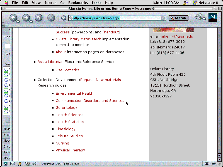
Task: Stop loading with the X button
Action: pos(51,18)
